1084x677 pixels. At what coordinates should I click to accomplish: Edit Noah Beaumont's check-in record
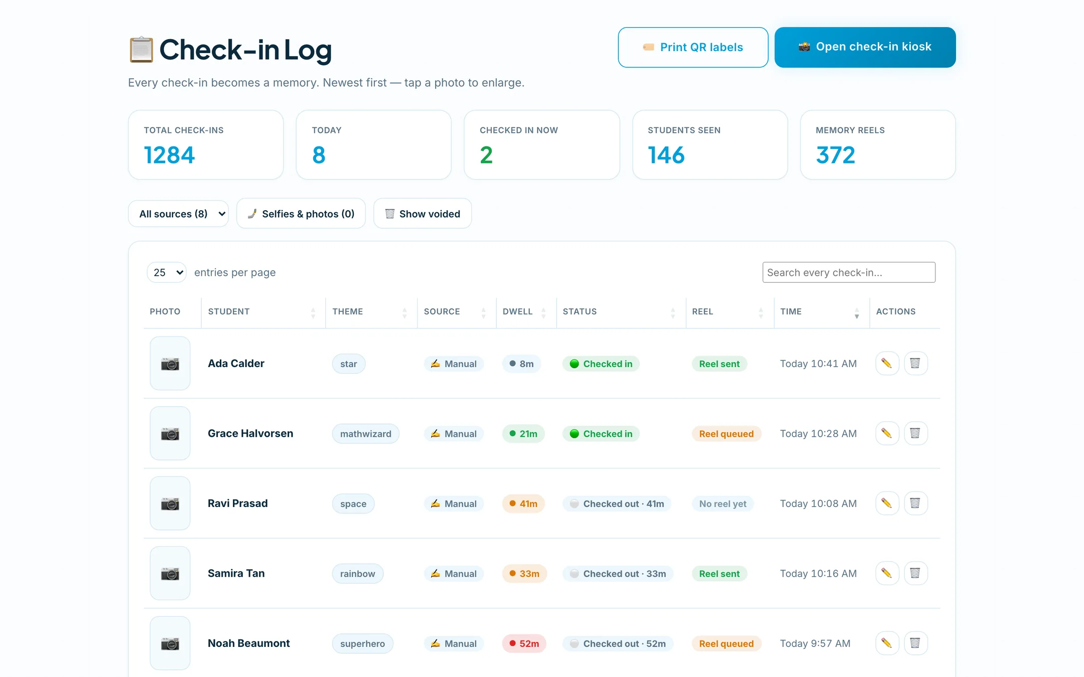887,643
